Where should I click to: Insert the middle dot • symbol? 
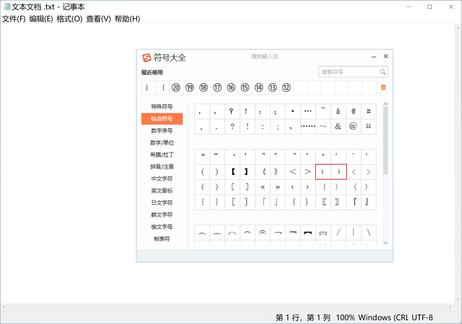point(293,111)
